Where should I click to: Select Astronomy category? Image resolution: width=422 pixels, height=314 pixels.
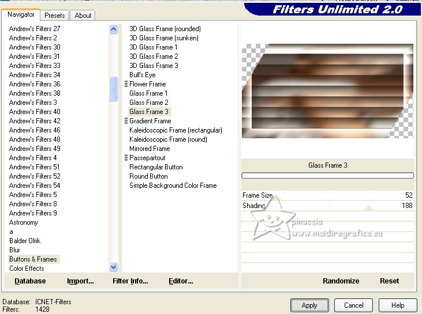24,222
